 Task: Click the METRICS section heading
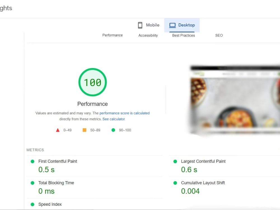click(35, 150)
